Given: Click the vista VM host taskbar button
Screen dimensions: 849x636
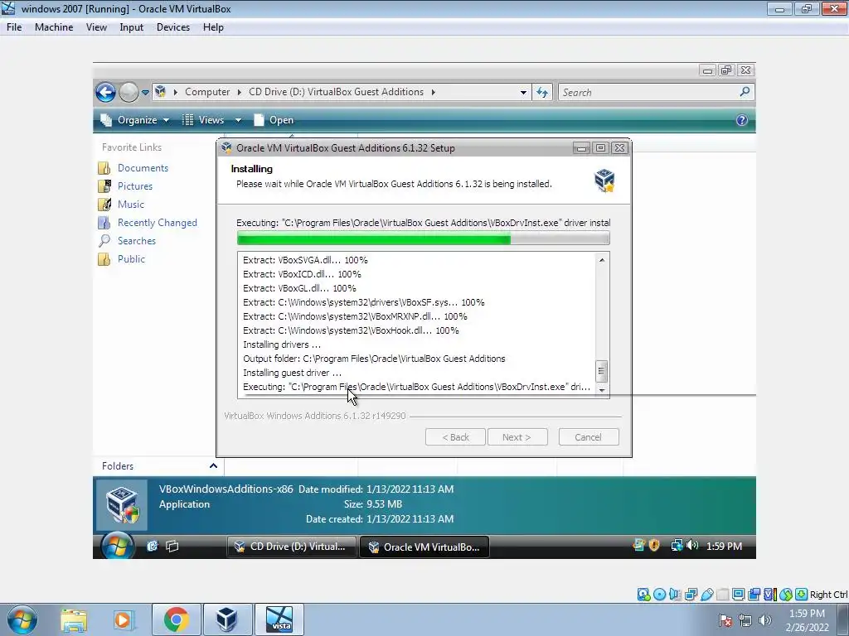Looking at the screenshot, I should [279, 619].
